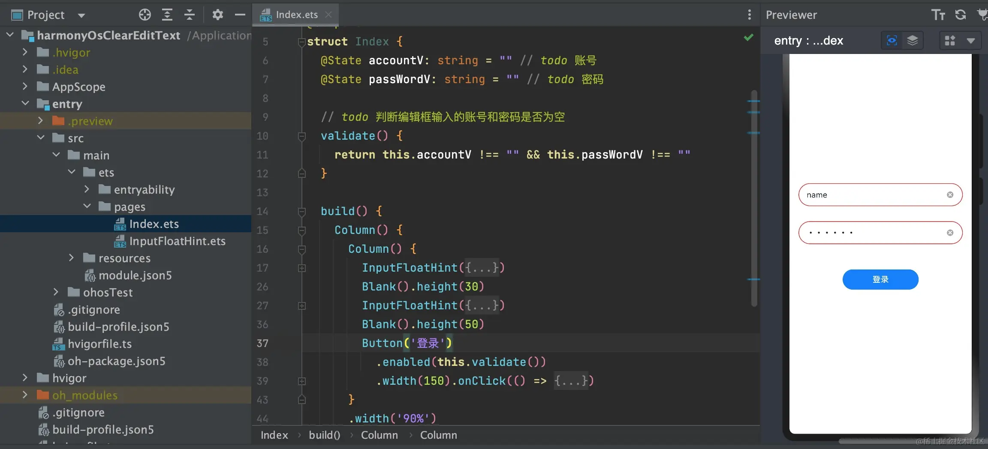Screen dimensions: 988x449
Task: Click the Select Opened File locate icon
Action: point(145,15)
